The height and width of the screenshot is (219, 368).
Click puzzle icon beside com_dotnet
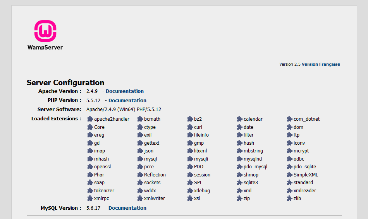(290, 119)
